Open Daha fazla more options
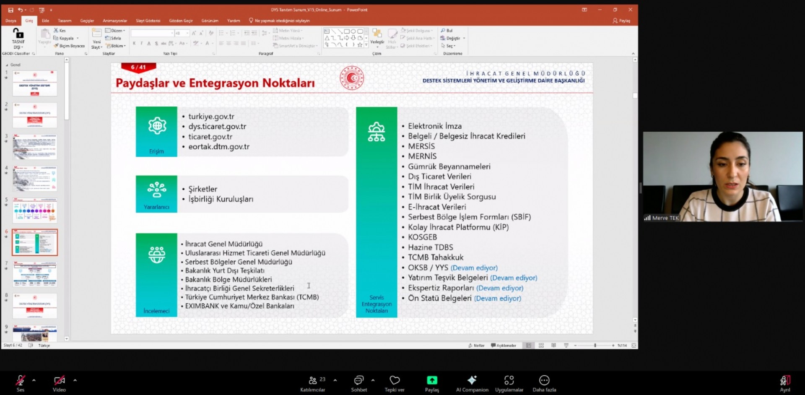The width and height of the screenshot is (805, 395). coord(544,383)
